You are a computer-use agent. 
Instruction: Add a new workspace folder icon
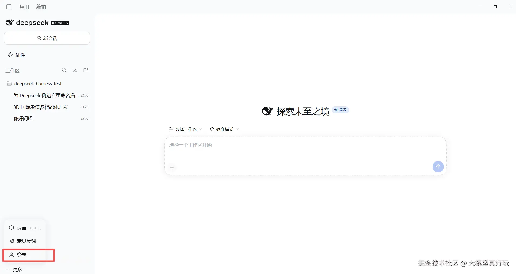click(86, 70)
